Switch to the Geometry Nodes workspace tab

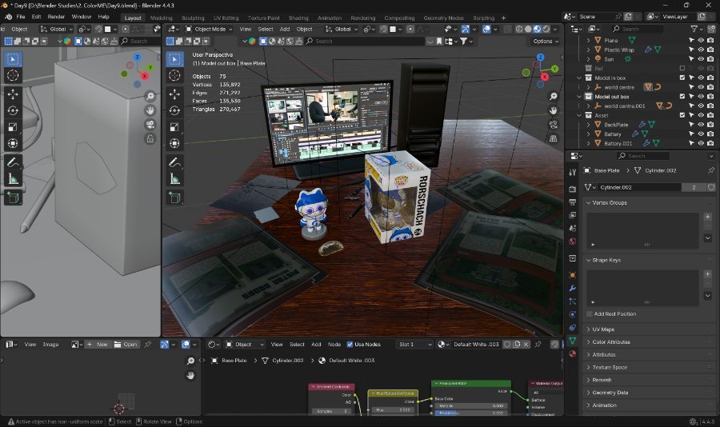(443, 18)
